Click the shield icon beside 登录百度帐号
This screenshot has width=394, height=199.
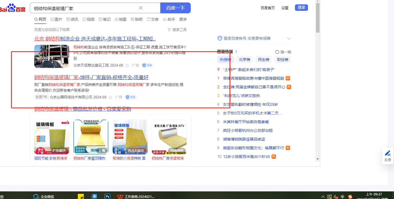point(220,38)
